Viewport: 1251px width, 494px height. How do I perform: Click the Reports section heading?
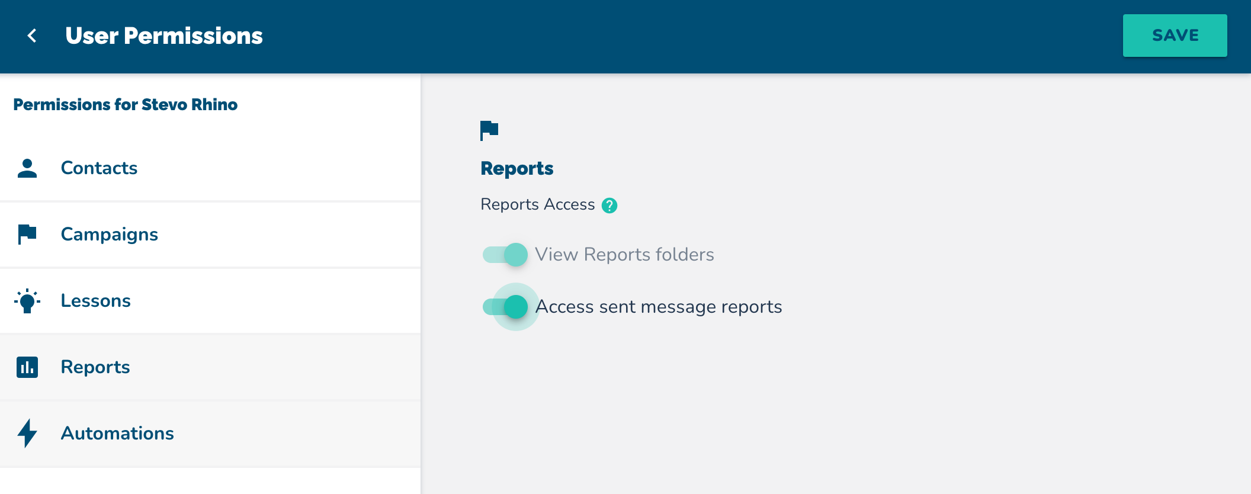point(517,169)
